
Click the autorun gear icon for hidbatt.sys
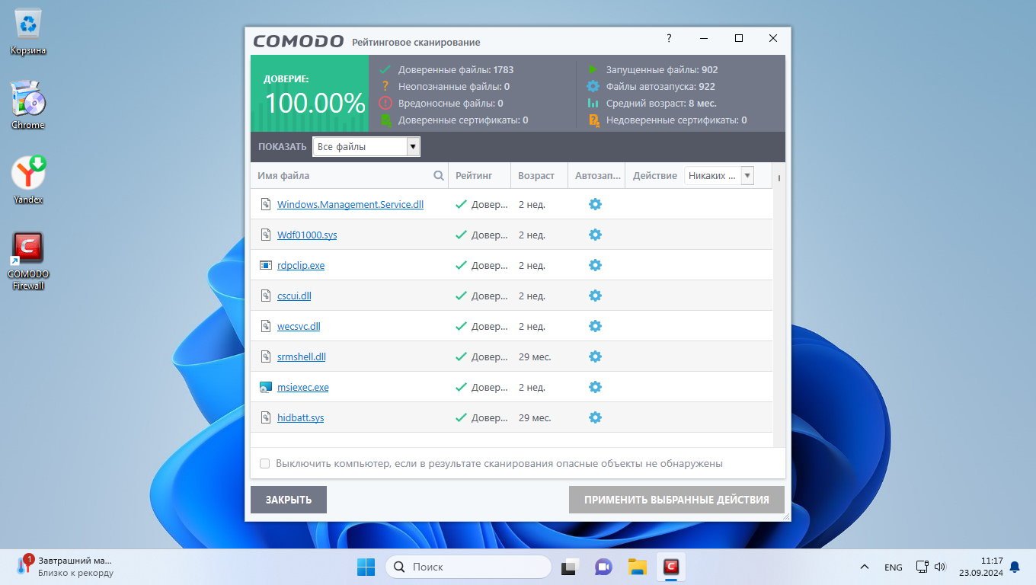tap(595, 417)
